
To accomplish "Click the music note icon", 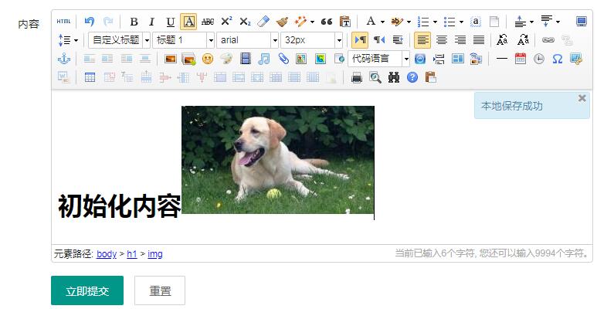I will click(x=264, y=59).
